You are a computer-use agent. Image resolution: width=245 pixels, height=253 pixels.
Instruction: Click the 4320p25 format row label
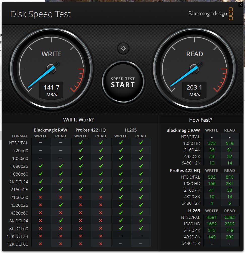point(19,205)
